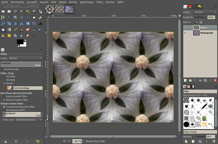218x144 pixels.
Task: Open the Füllen nach dropdown
Action: (28, 120)
